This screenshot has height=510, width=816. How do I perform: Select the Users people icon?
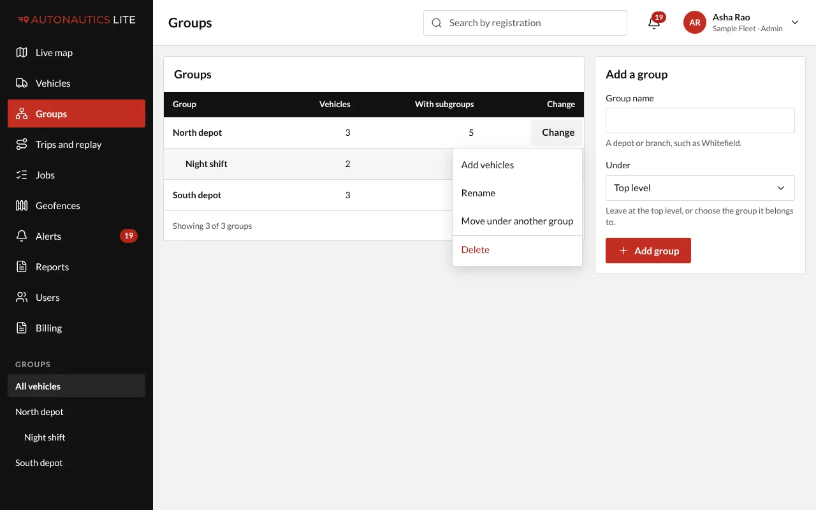click(22, 297)
